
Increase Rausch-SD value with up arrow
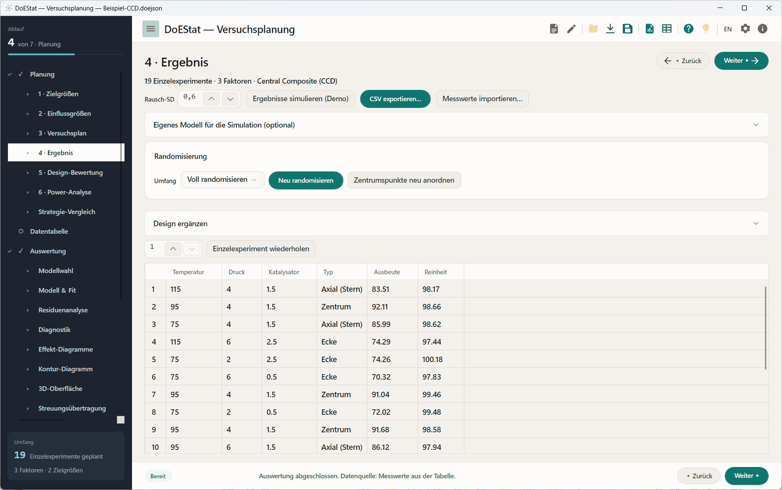(x=211, y=99)
